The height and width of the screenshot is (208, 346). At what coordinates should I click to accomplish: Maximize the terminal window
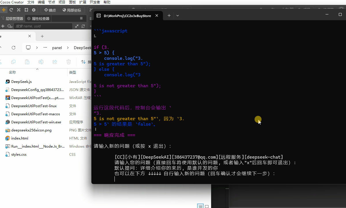click(x=340, y=14)
